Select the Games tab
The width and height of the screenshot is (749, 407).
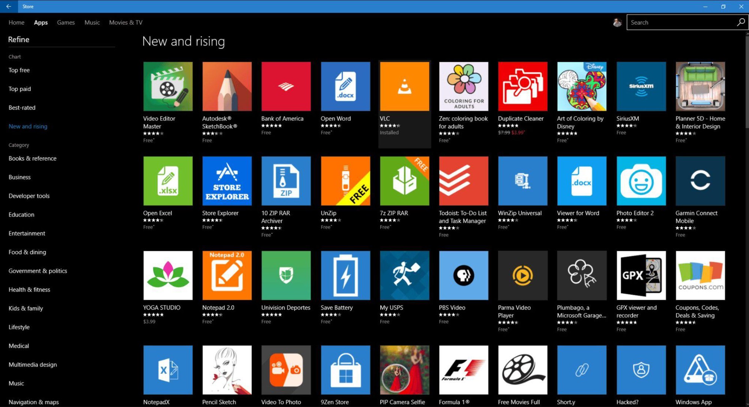coord(65,22)
